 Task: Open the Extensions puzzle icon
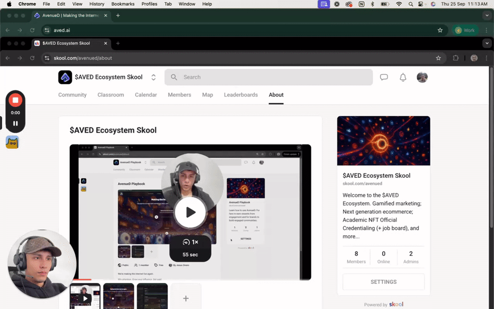pos(455,58)
